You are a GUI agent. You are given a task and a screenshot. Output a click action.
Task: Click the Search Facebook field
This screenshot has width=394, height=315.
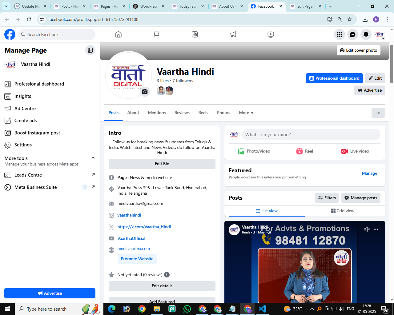(57, 34)
